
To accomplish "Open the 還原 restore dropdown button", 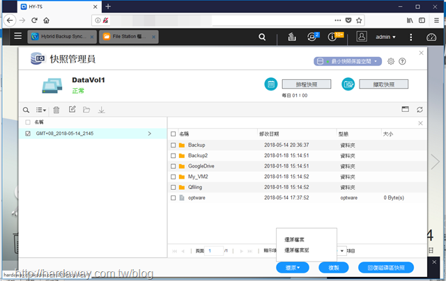I will pyautogui.click(x=293, y=267).
